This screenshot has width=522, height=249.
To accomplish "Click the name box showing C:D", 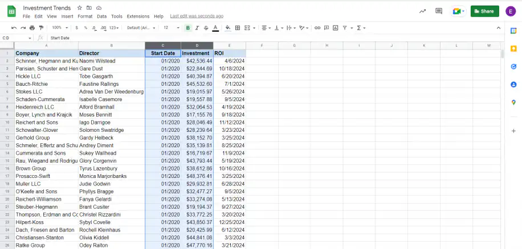I will click(x=17, y=38).
